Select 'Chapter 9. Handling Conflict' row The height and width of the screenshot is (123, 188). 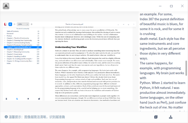[23, 56]
